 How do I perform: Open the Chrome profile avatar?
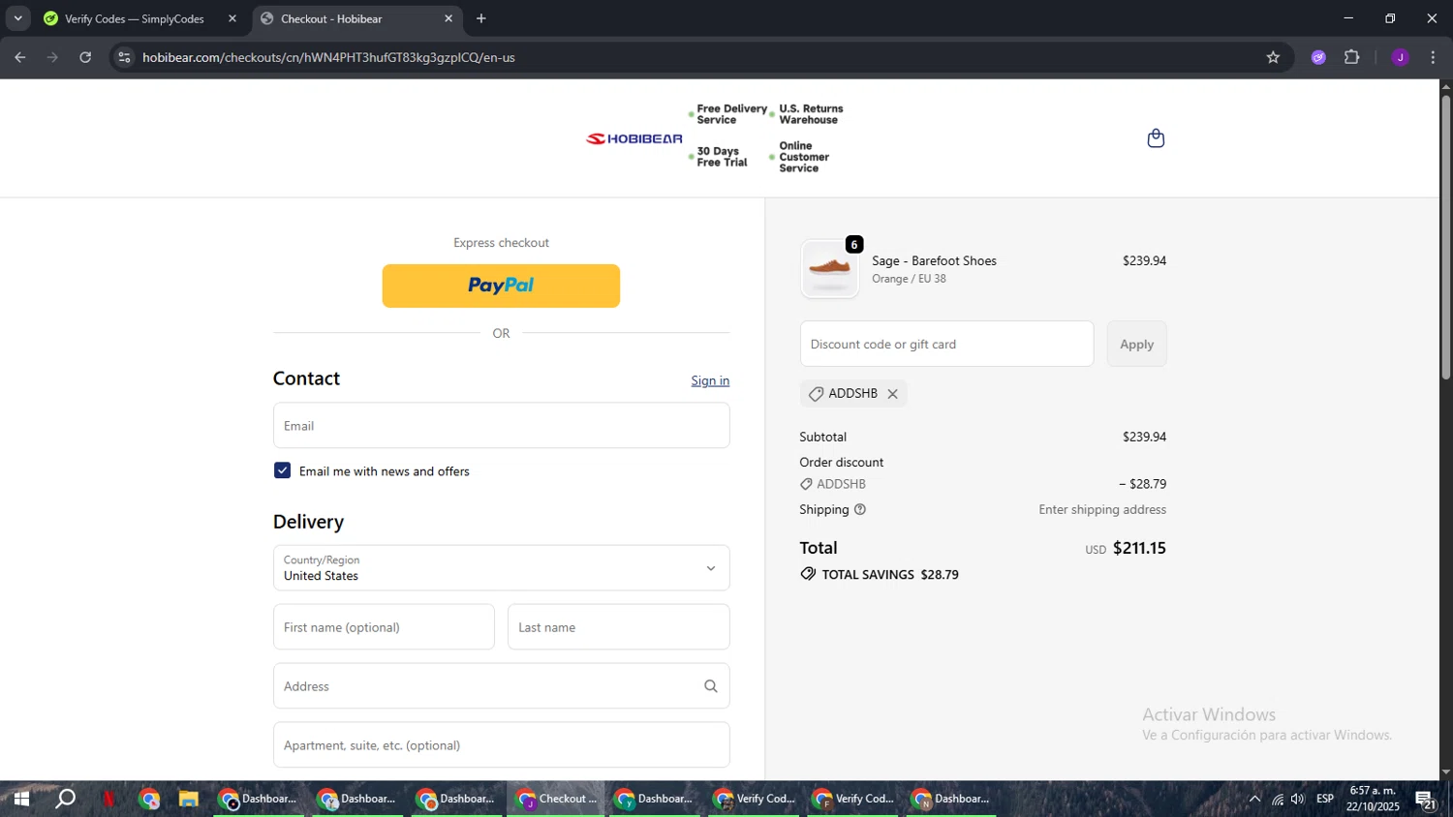(1400, 57)
